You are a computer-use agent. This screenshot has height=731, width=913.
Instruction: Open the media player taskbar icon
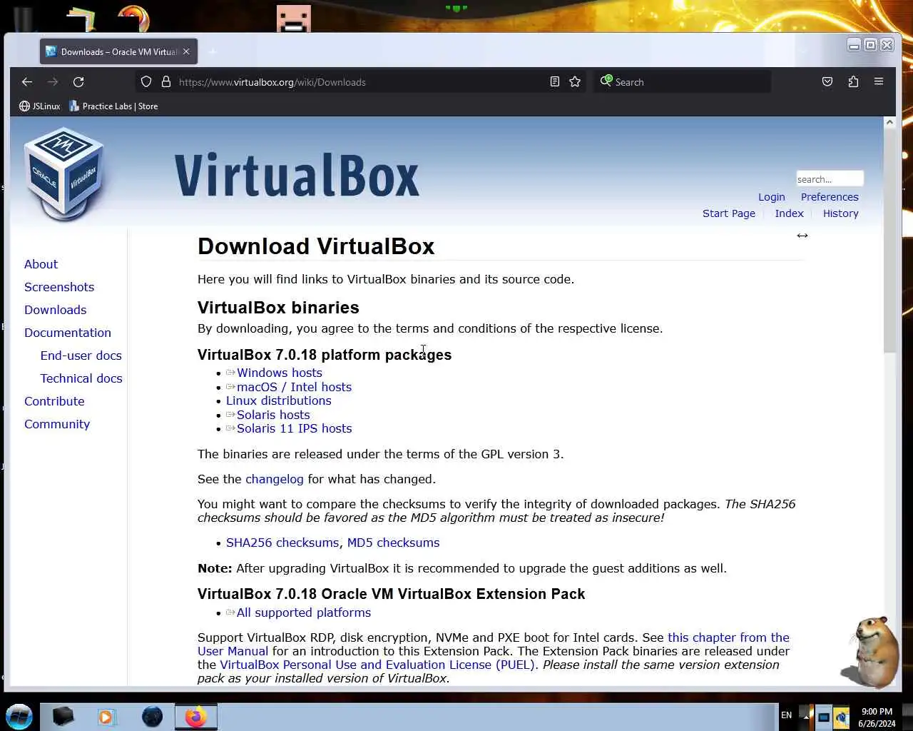point(106,716)
